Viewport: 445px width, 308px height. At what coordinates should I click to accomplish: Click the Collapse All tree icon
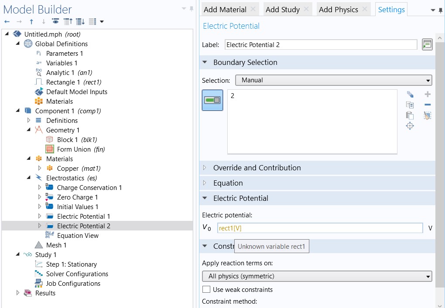pos(68,21)
